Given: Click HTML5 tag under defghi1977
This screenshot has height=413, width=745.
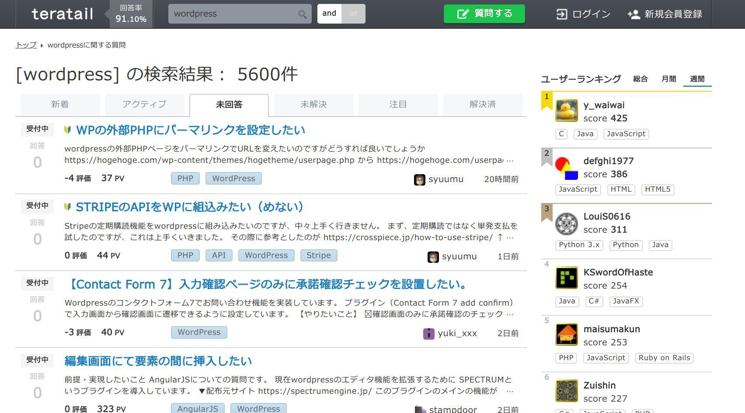Looking at the screenshot, I should tap(658, 189).
